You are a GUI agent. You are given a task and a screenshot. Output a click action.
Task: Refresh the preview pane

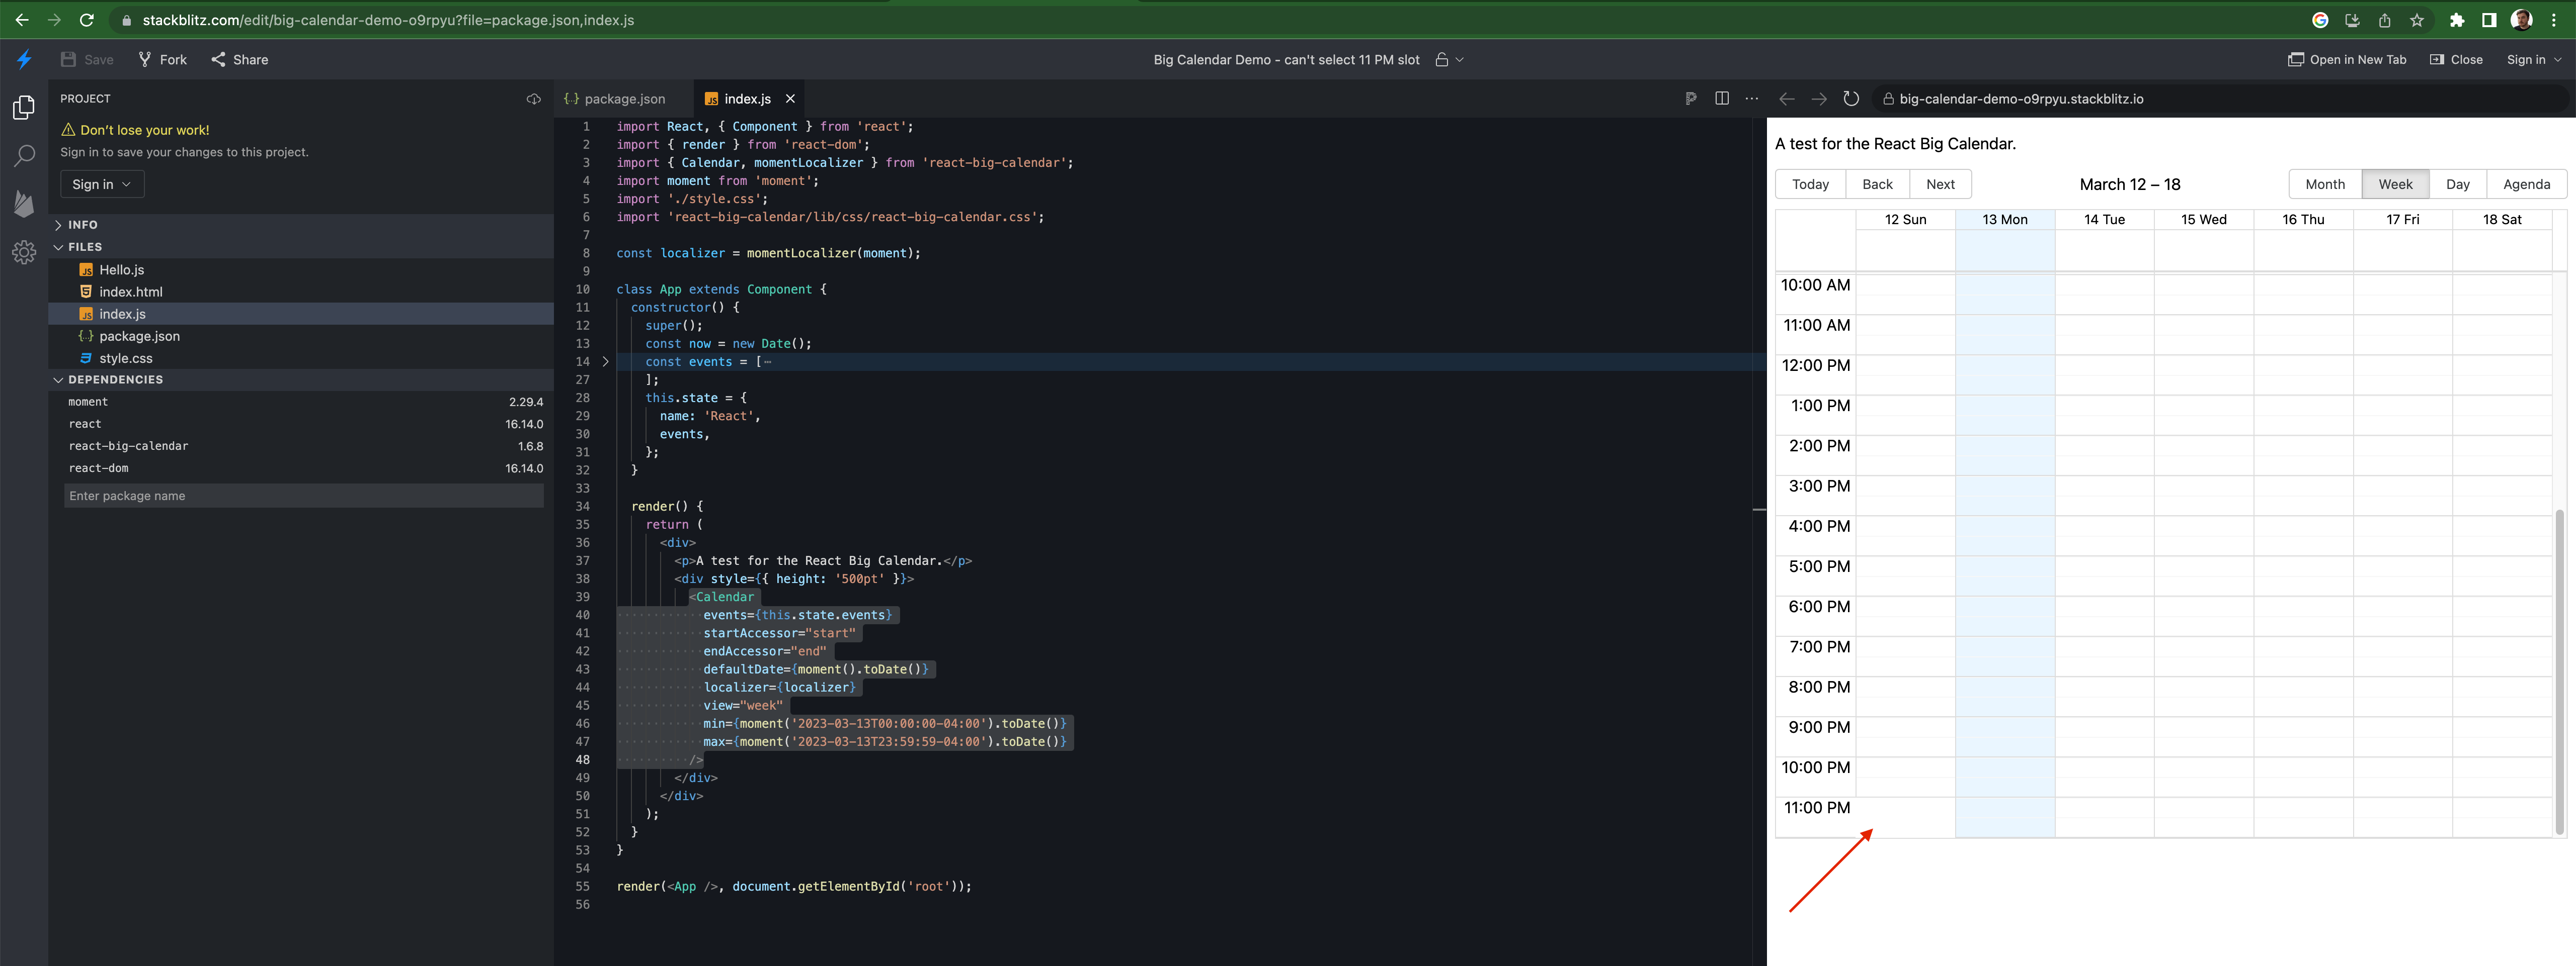(x=1852, y=99)
